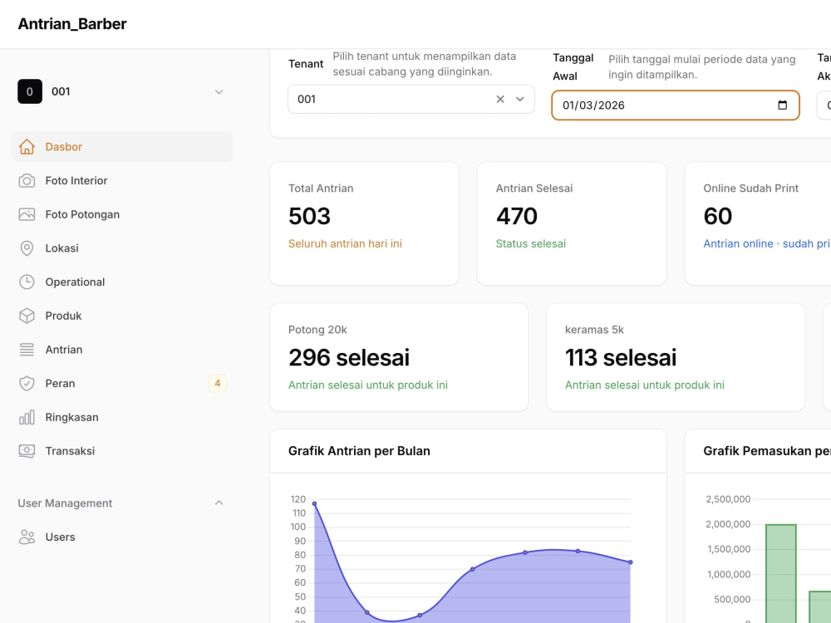Click the "keramas 5k" card label
Screen dimensions: 831x623
coord(594,330)
